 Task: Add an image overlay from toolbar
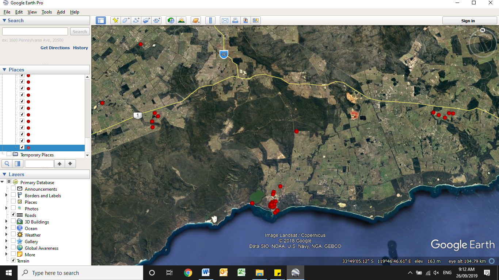146,20
